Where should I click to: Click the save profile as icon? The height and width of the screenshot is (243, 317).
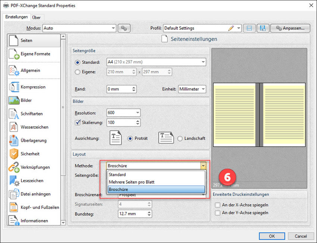[263, 28]
